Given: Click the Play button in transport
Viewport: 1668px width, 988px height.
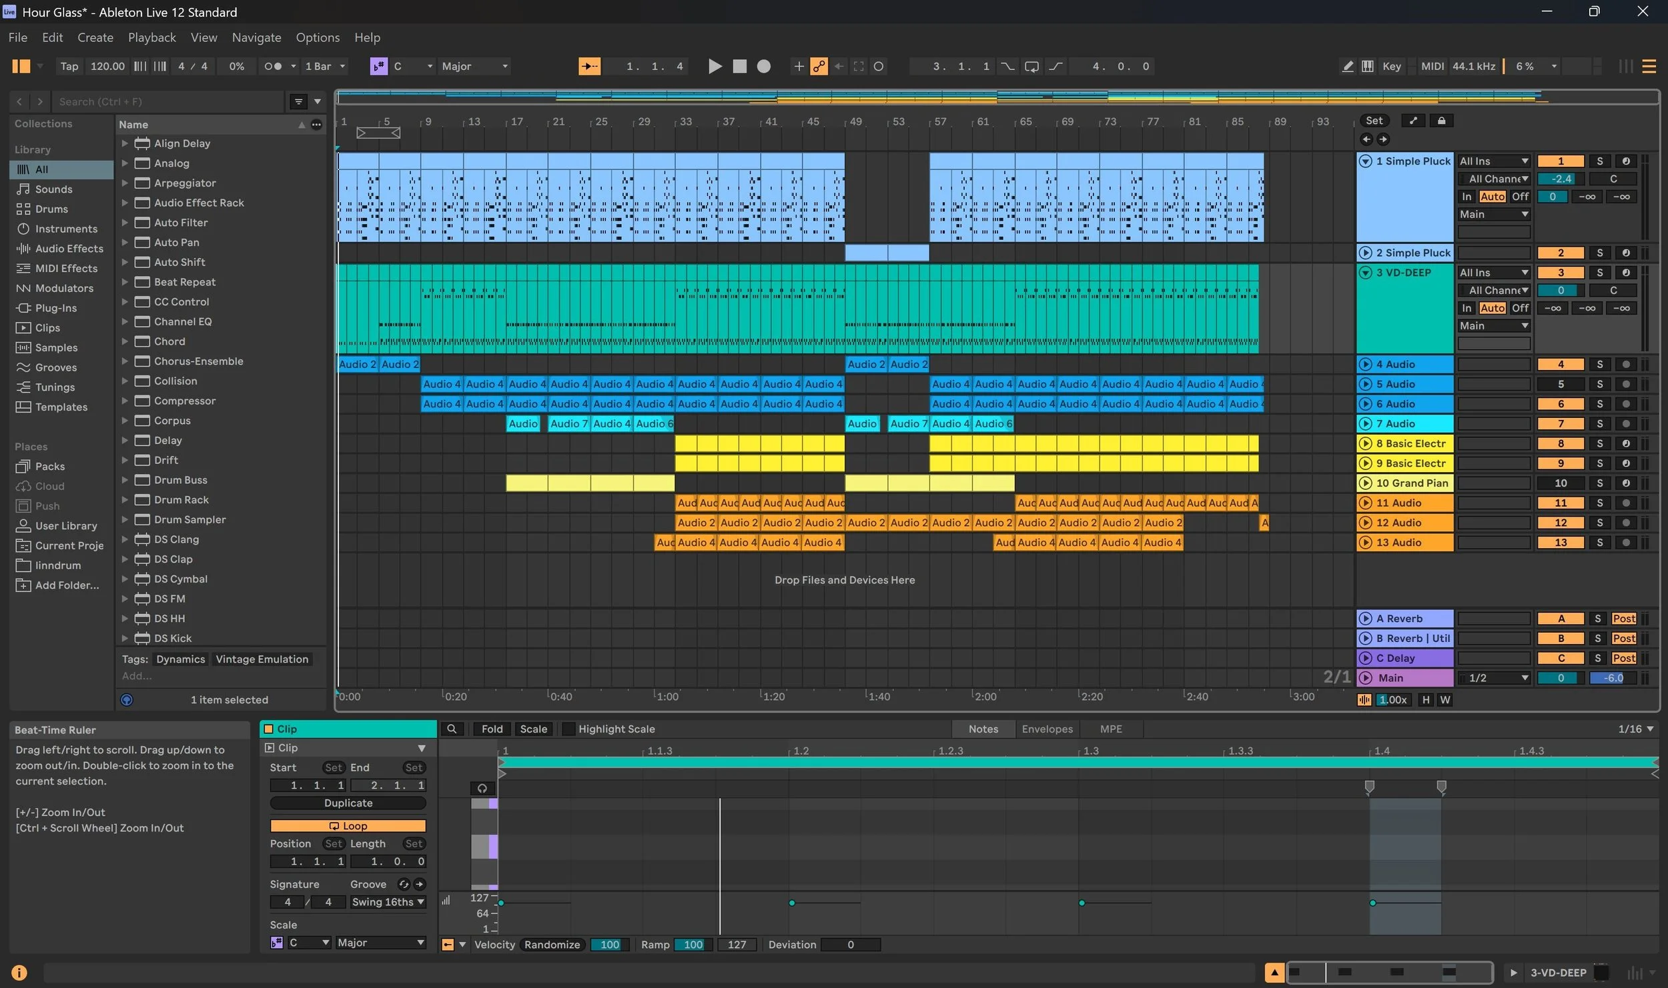Looking at the screenshot, I should pos(715,66).
